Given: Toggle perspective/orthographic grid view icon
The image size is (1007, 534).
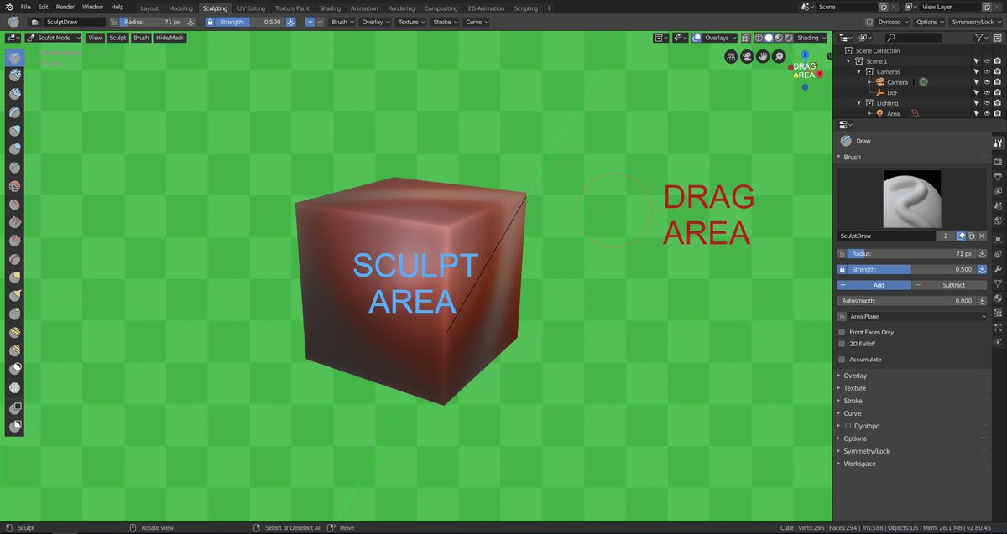Looking at the screenshot, I should (x=732, y=56).
